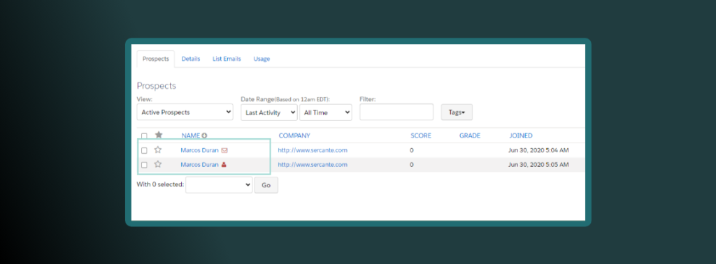The width and height of the screenshot is (716, 264).
Task: Switch to the List Emails tab
Action: 227,59
